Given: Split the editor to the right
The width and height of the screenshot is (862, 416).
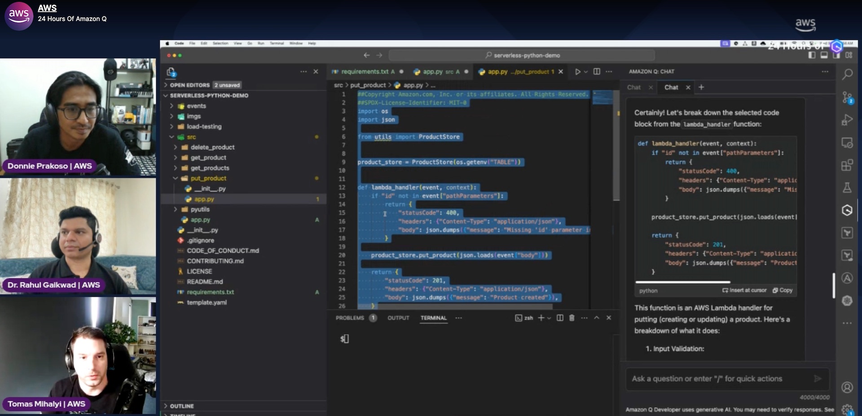Looking at the screenshot, I should click(597, 72).
